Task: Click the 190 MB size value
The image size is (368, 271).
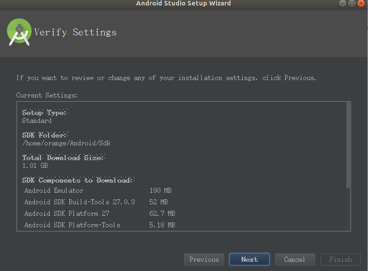Action: click(x=160, y=190)
